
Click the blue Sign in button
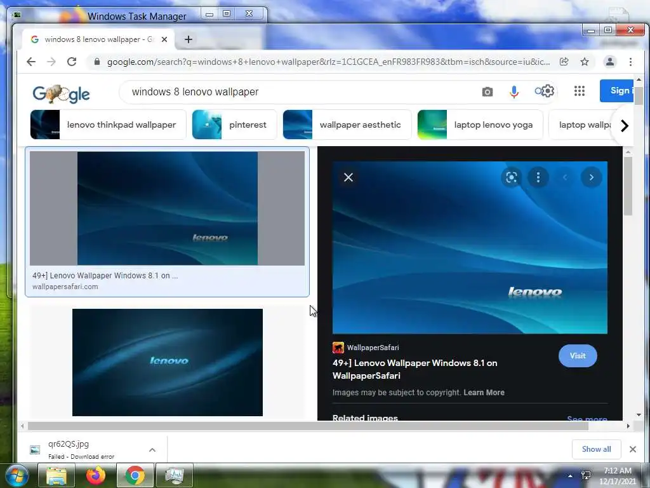point(616,90)
